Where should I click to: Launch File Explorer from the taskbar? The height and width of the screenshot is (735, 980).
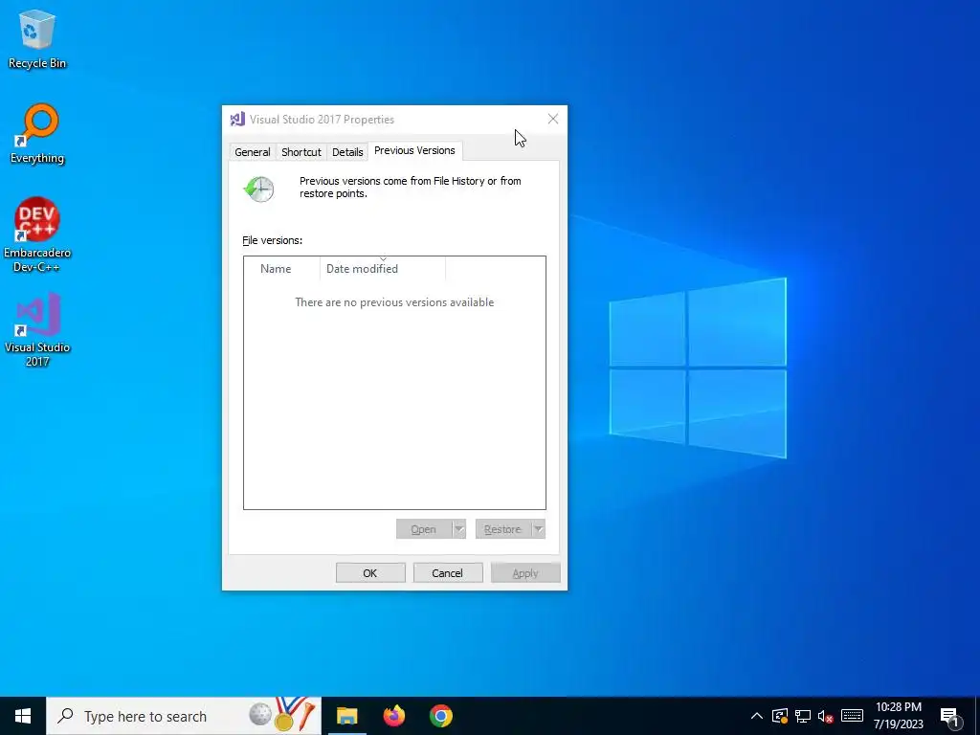tap(346, 716)
